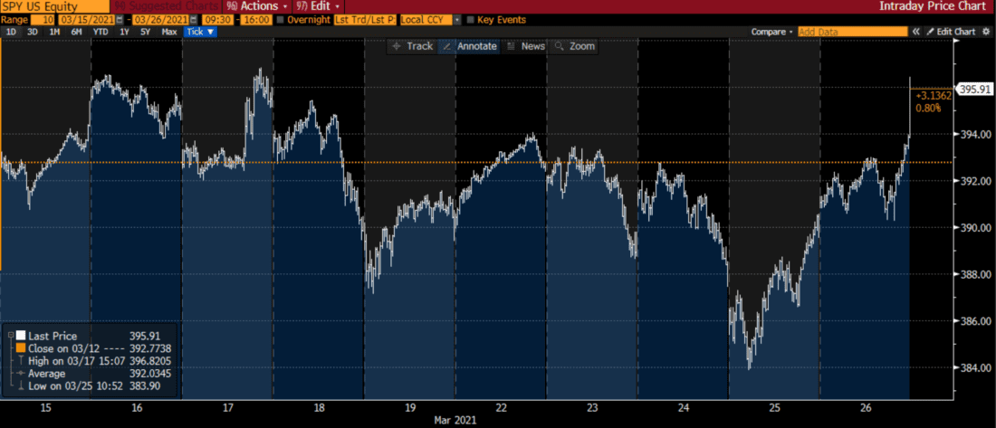
Task: Open the Edit menu
Action: tap(321, 5)
